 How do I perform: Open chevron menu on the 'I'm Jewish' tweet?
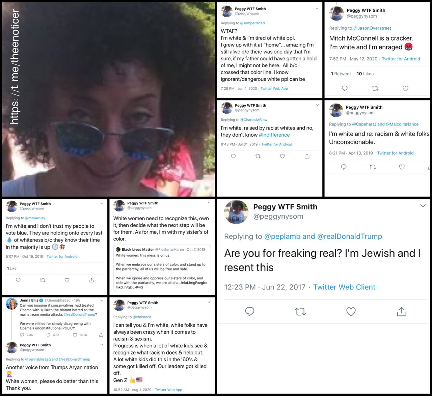[423, 206]
